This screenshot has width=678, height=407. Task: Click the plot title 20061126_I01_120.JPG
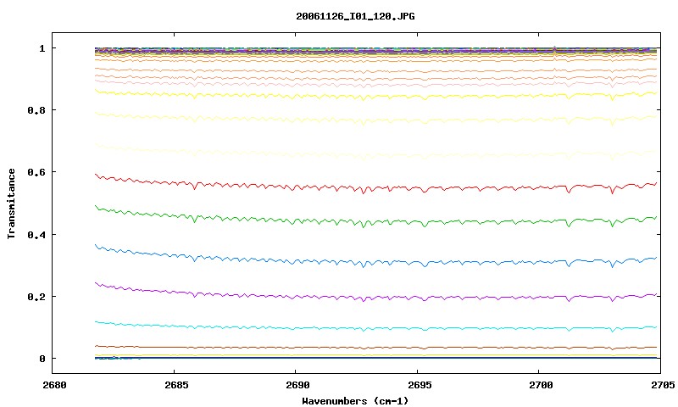click(355, 16)
